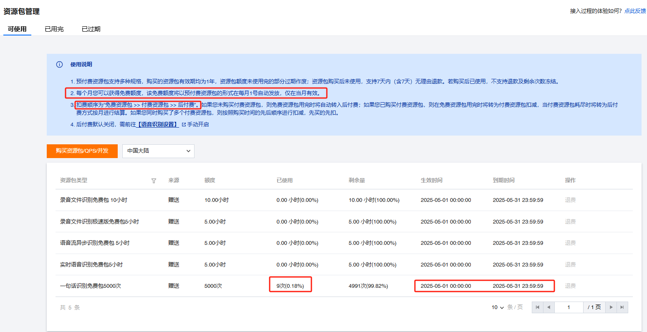Click the 语音流异步识别免费包 5小时 row name
Viewport: 647px width, 332px height.
(95, 243)
